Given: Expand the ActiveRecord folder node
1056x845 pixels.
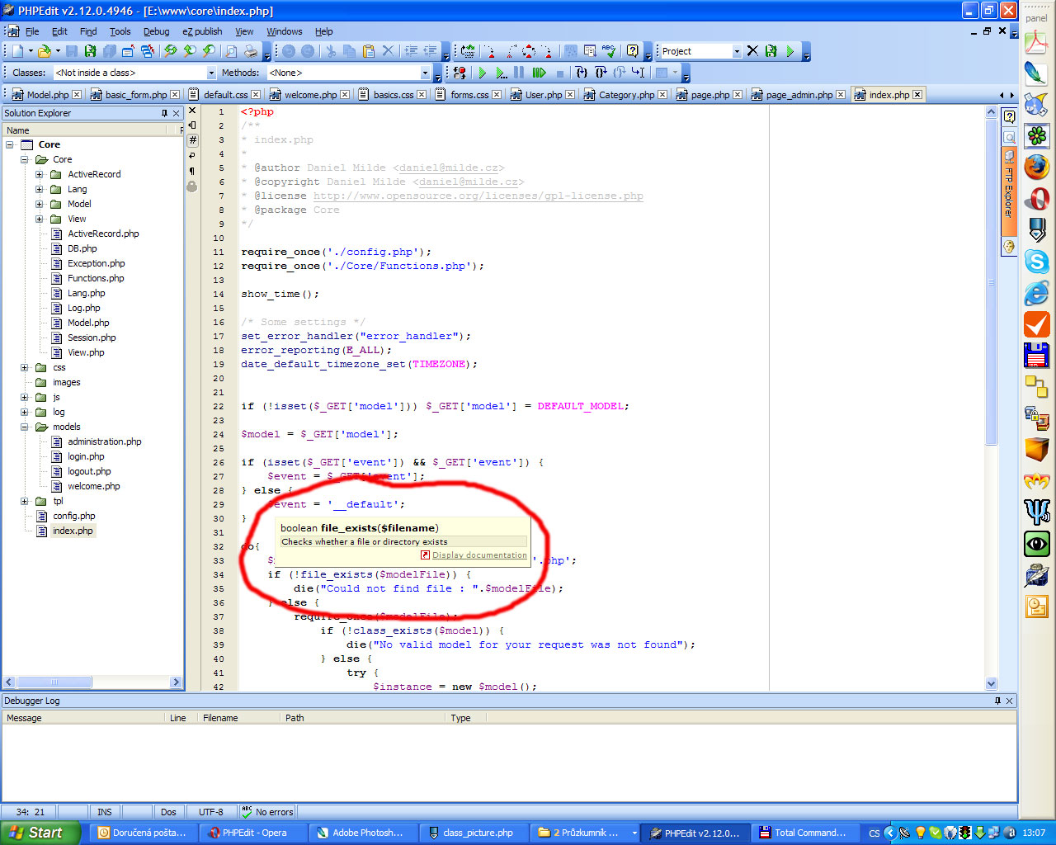Looking at the screenshot, I should (40, 174).
